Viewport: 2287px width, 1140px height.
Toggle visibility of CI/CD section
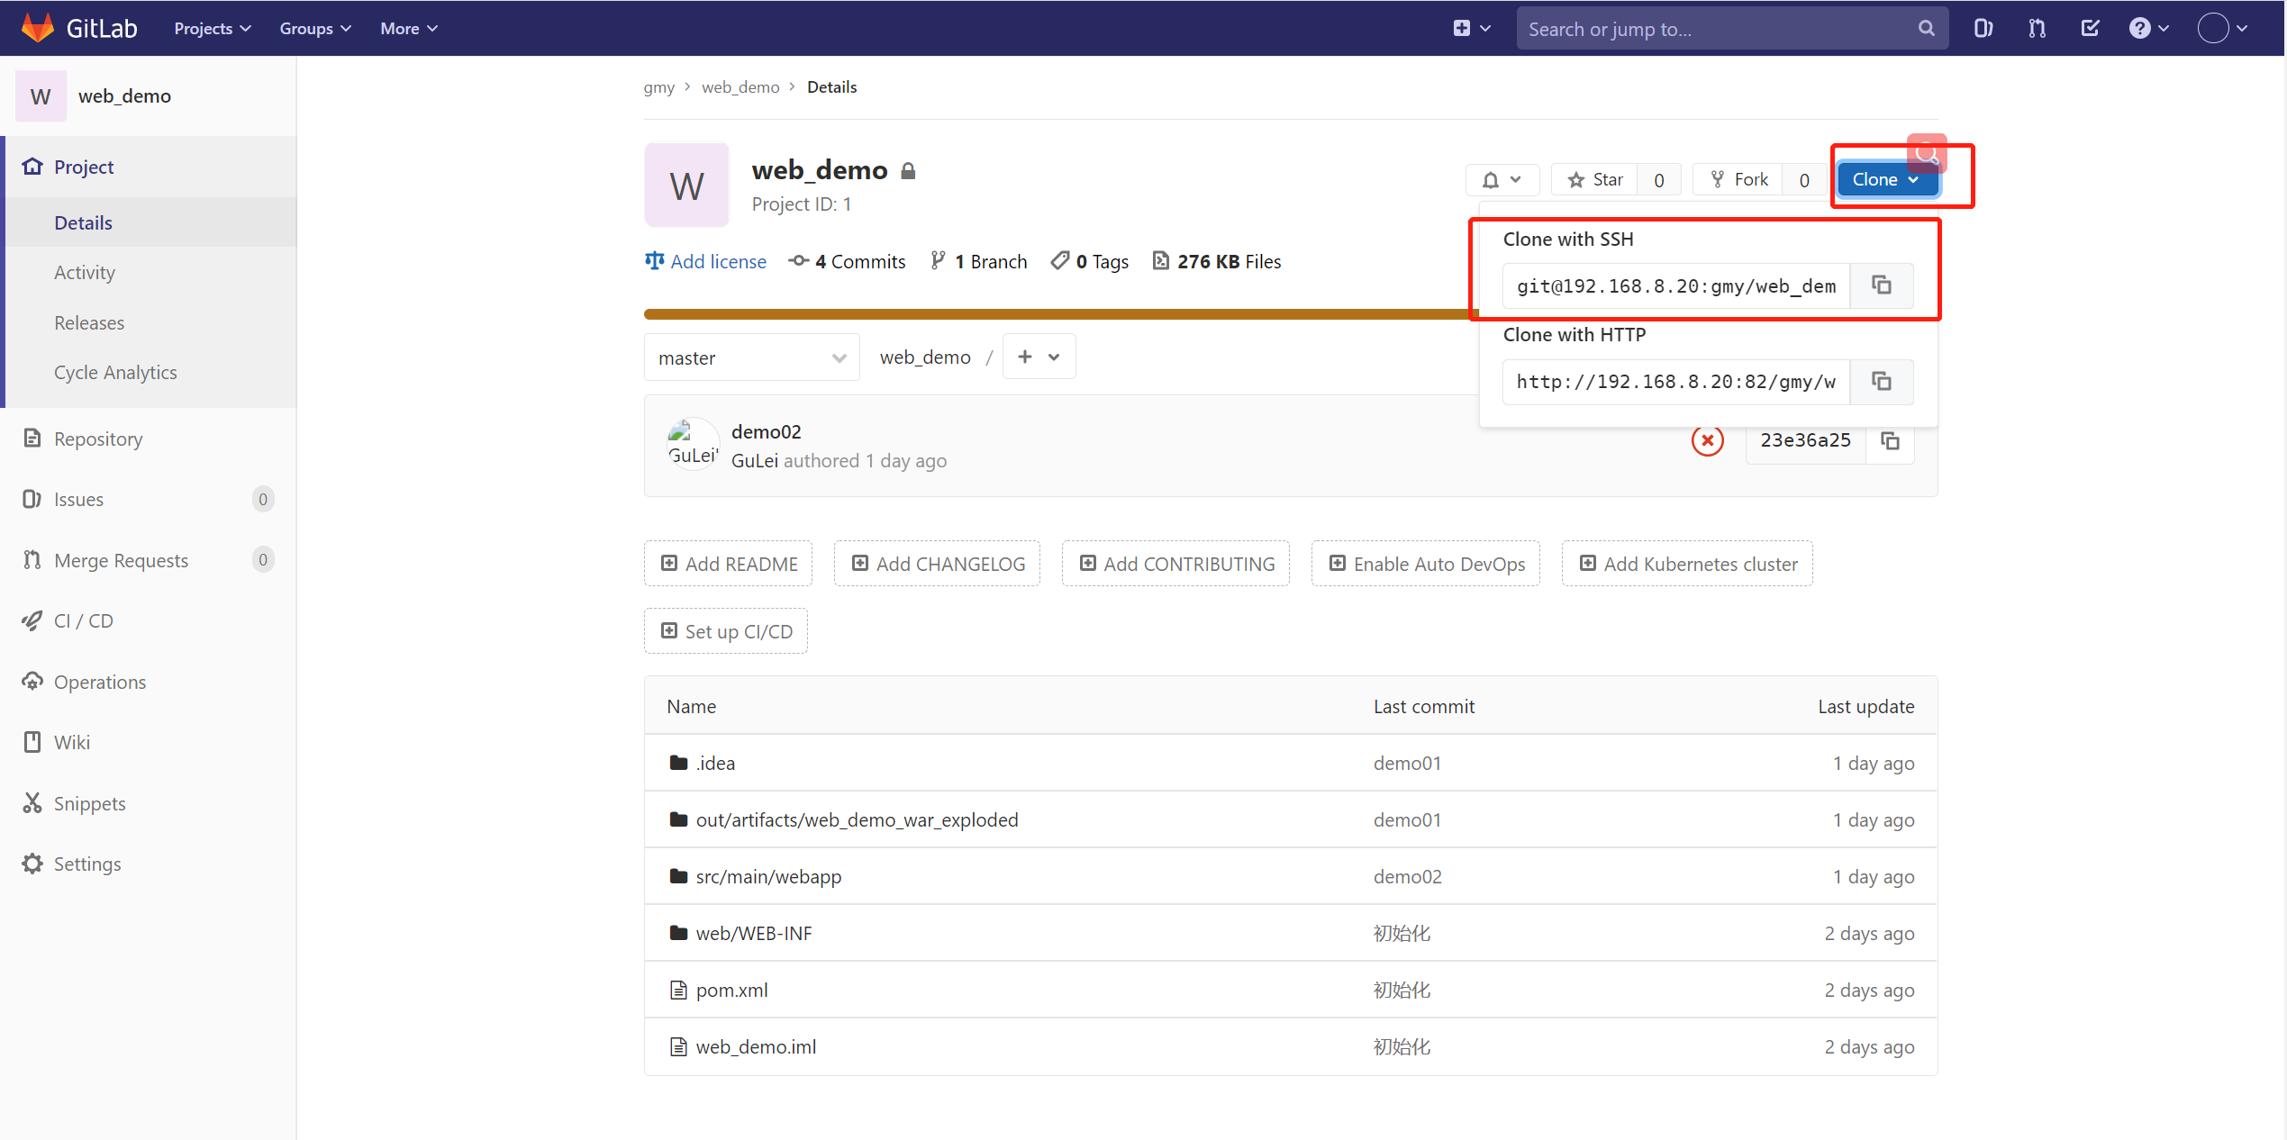pos(83,621)
